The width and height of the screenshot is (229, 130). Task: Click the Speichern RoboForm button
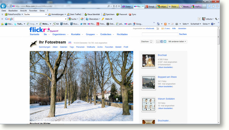(109, 14)
